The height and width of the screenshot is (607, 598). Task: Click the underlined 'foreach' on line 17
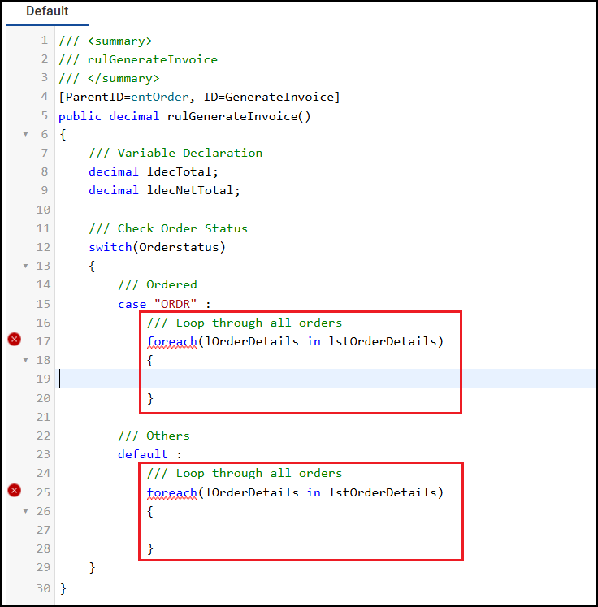click(172, 341)
